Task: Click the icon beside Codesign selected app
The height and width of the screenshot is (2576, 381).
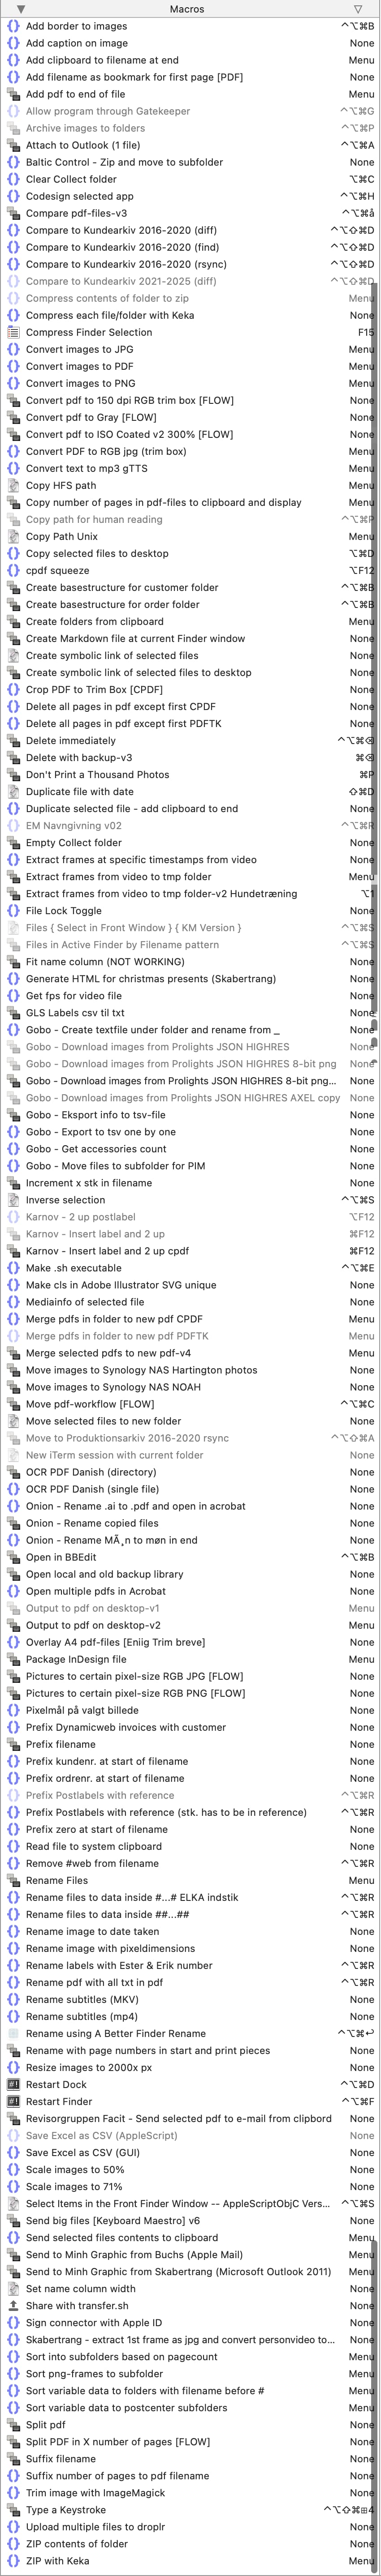Action: coord(13,196)
